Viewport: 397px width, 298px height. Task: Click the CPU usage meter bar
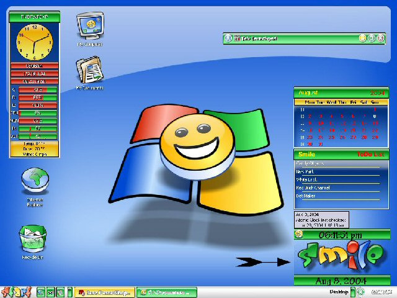pos(38,113)
